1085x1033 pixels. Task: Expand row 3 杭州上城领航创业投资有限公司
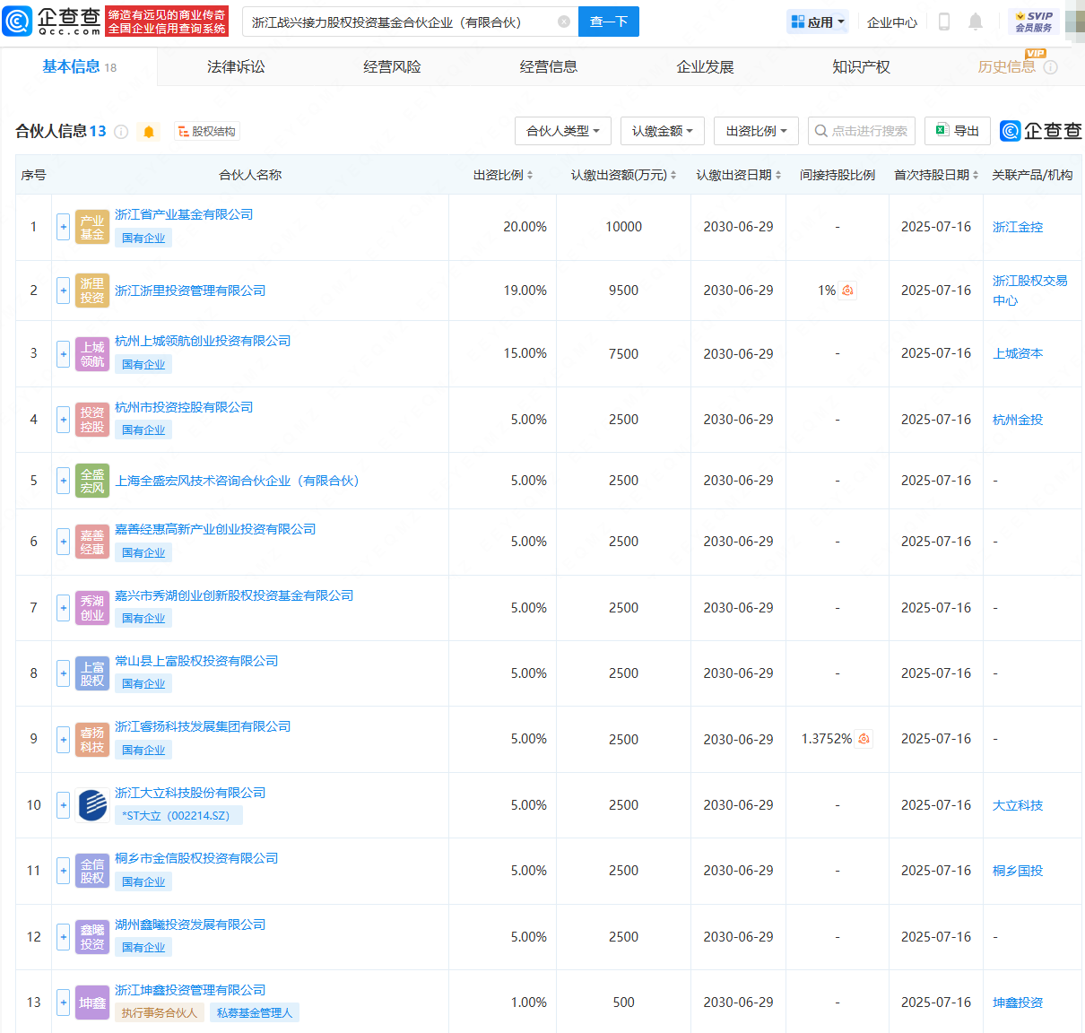point(63,354)
